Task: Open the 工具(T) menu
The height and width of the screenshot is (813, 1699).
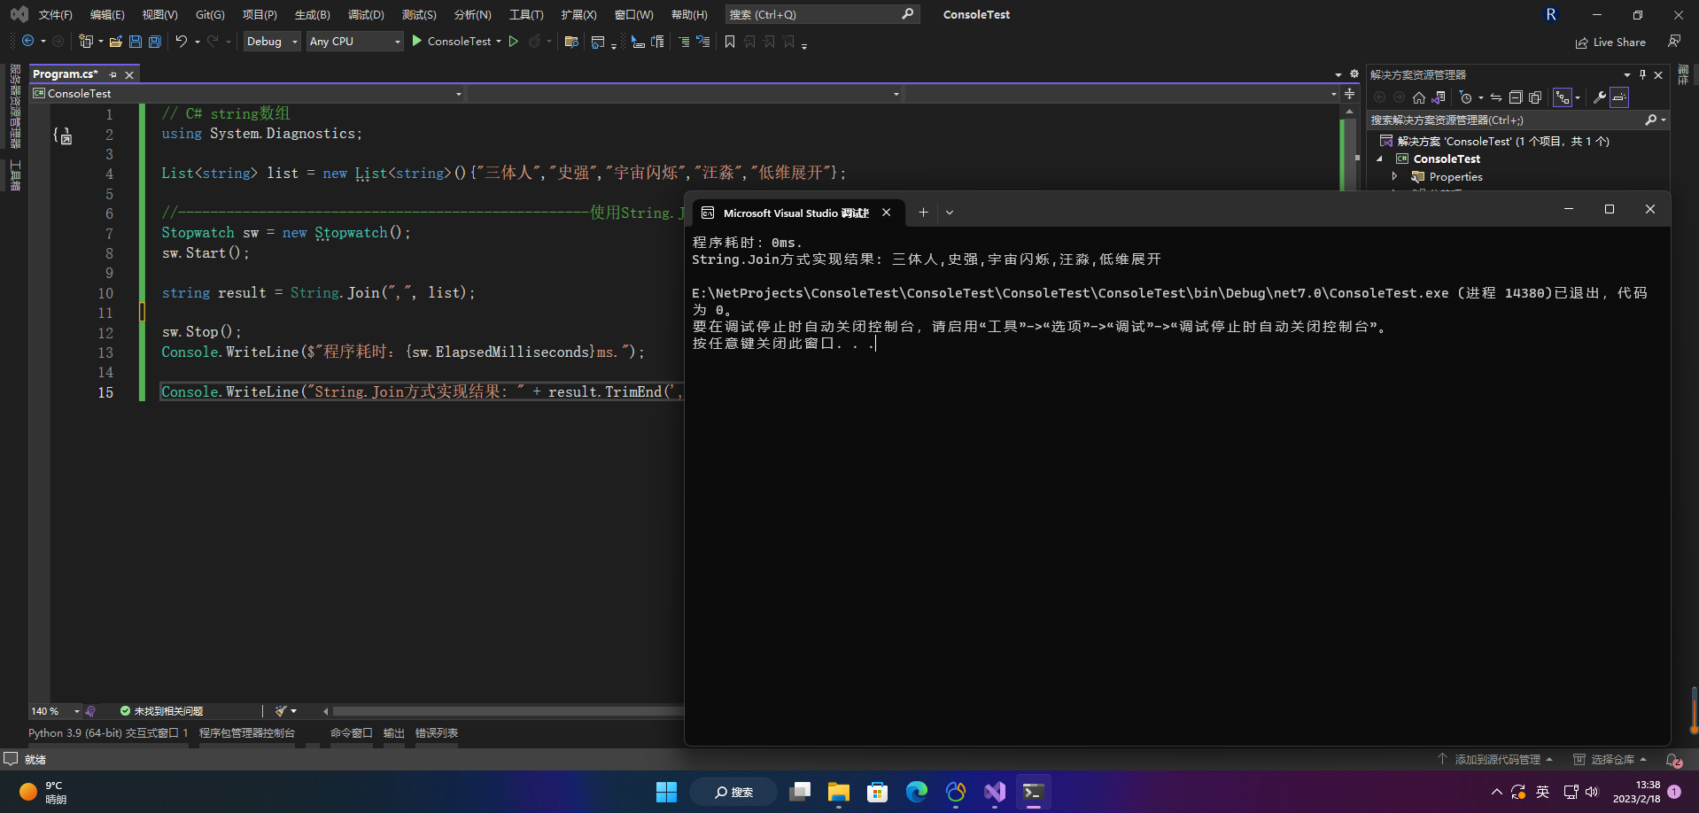Action: (x=526, y=15)
